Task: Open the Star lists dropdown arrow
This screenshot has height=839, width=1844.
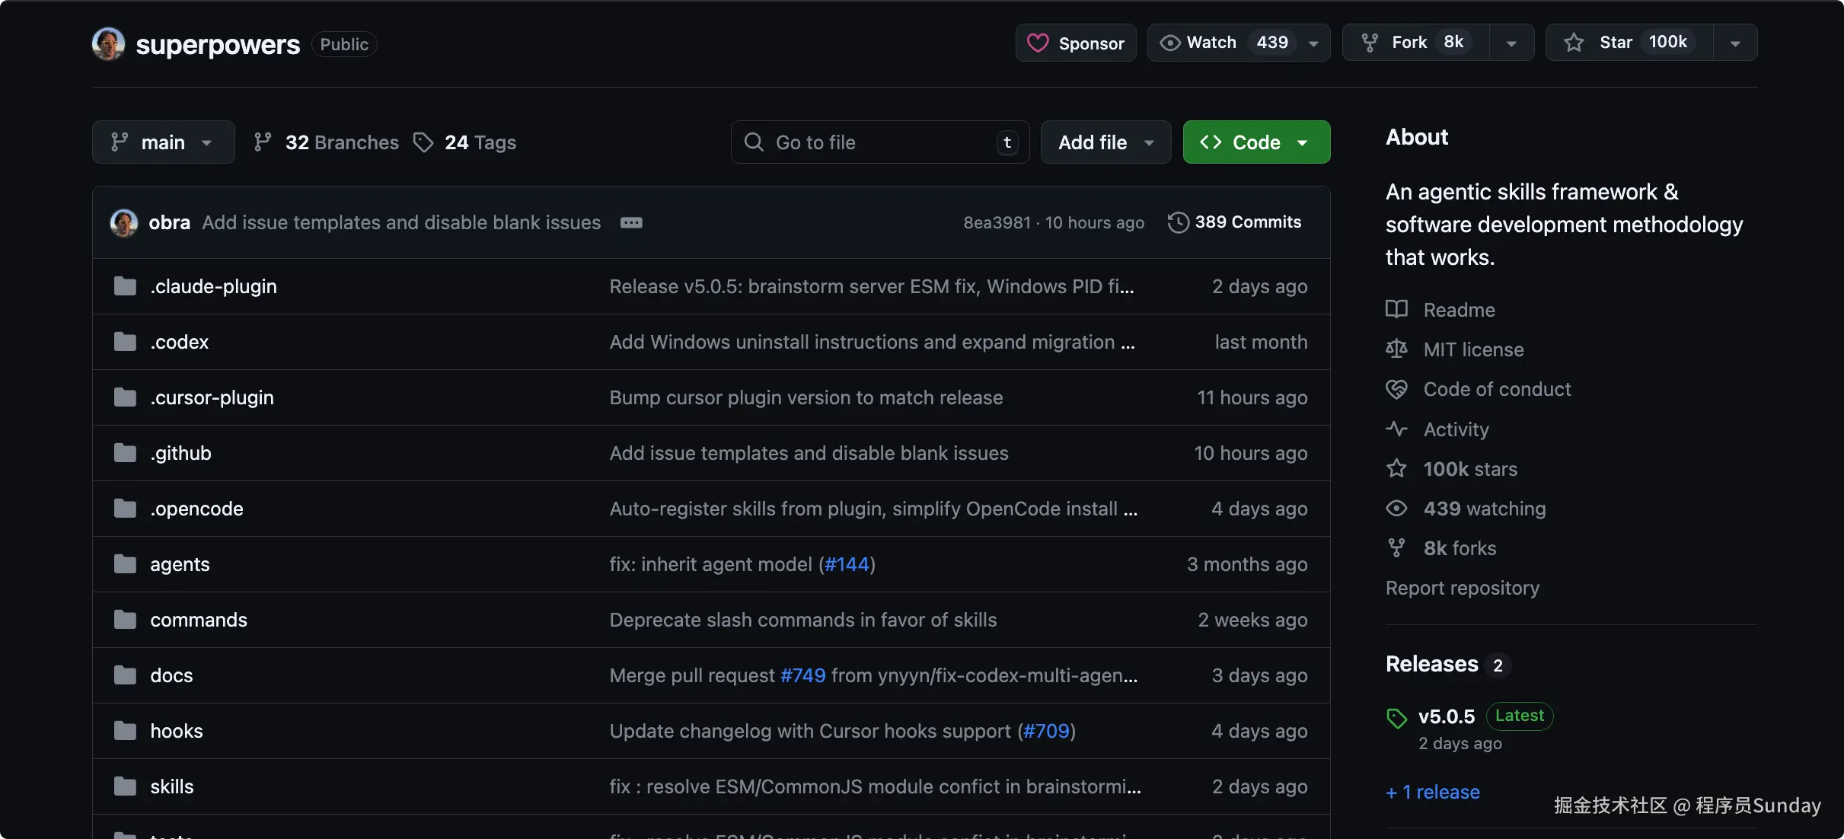Action: [x=1735, y=43]
